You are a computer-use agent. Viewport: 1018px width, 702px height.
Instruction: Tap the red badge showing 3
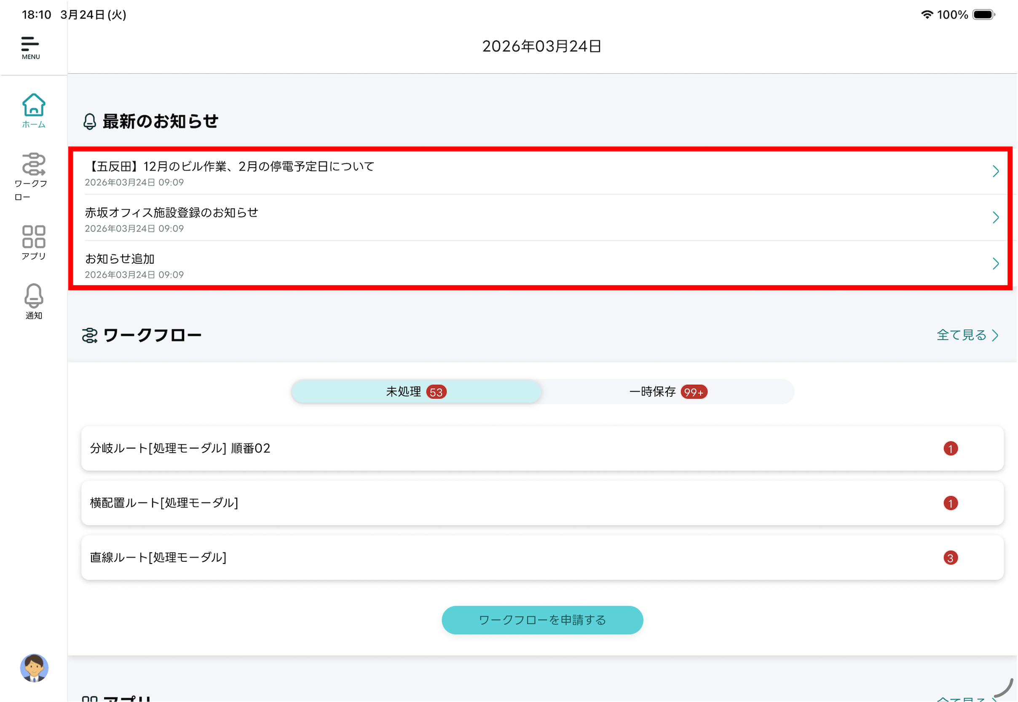(951, 558)
